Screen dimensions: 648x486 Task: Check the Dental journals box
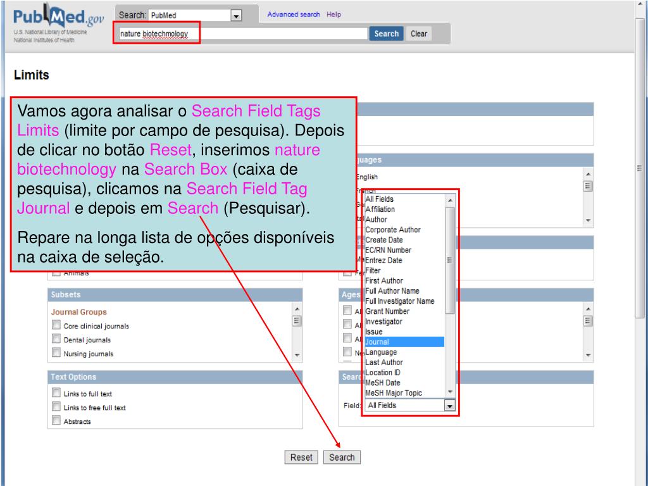[56, 339]
